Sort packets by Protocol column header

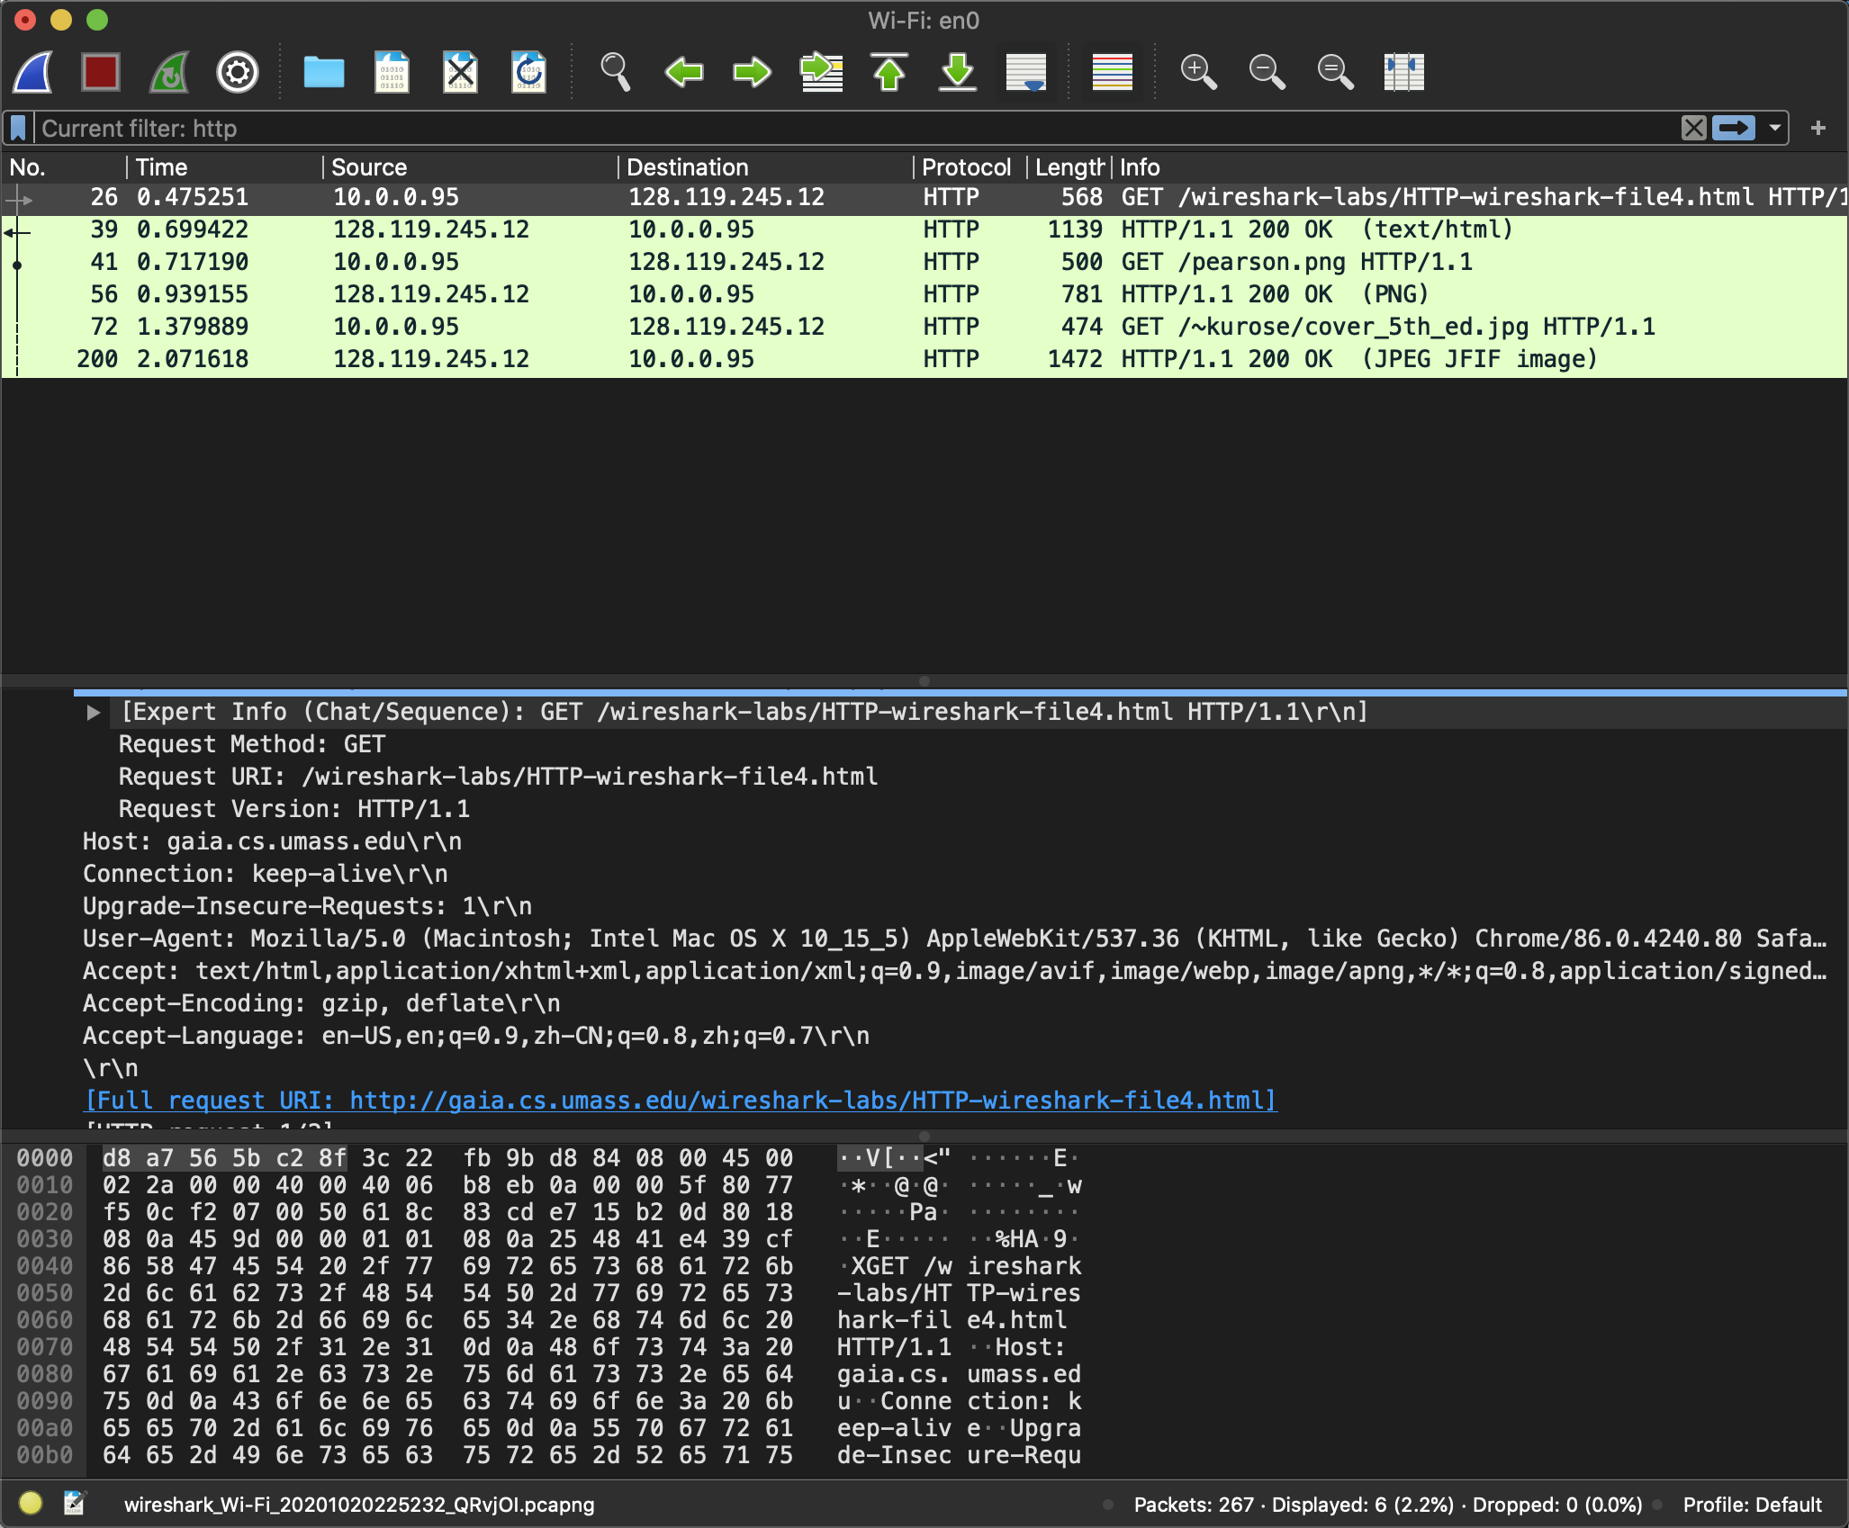click(x=966, y=167)
